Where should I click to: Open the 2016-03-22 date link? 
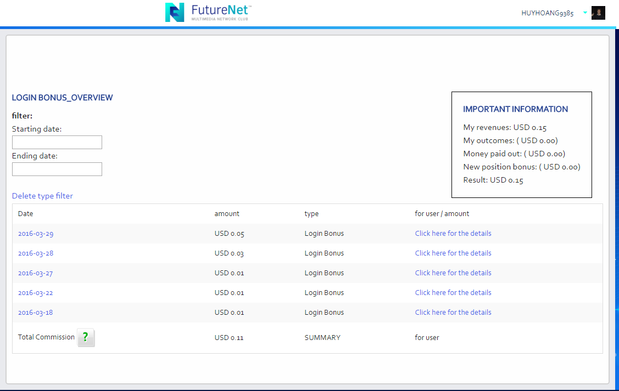pos(36,293)
